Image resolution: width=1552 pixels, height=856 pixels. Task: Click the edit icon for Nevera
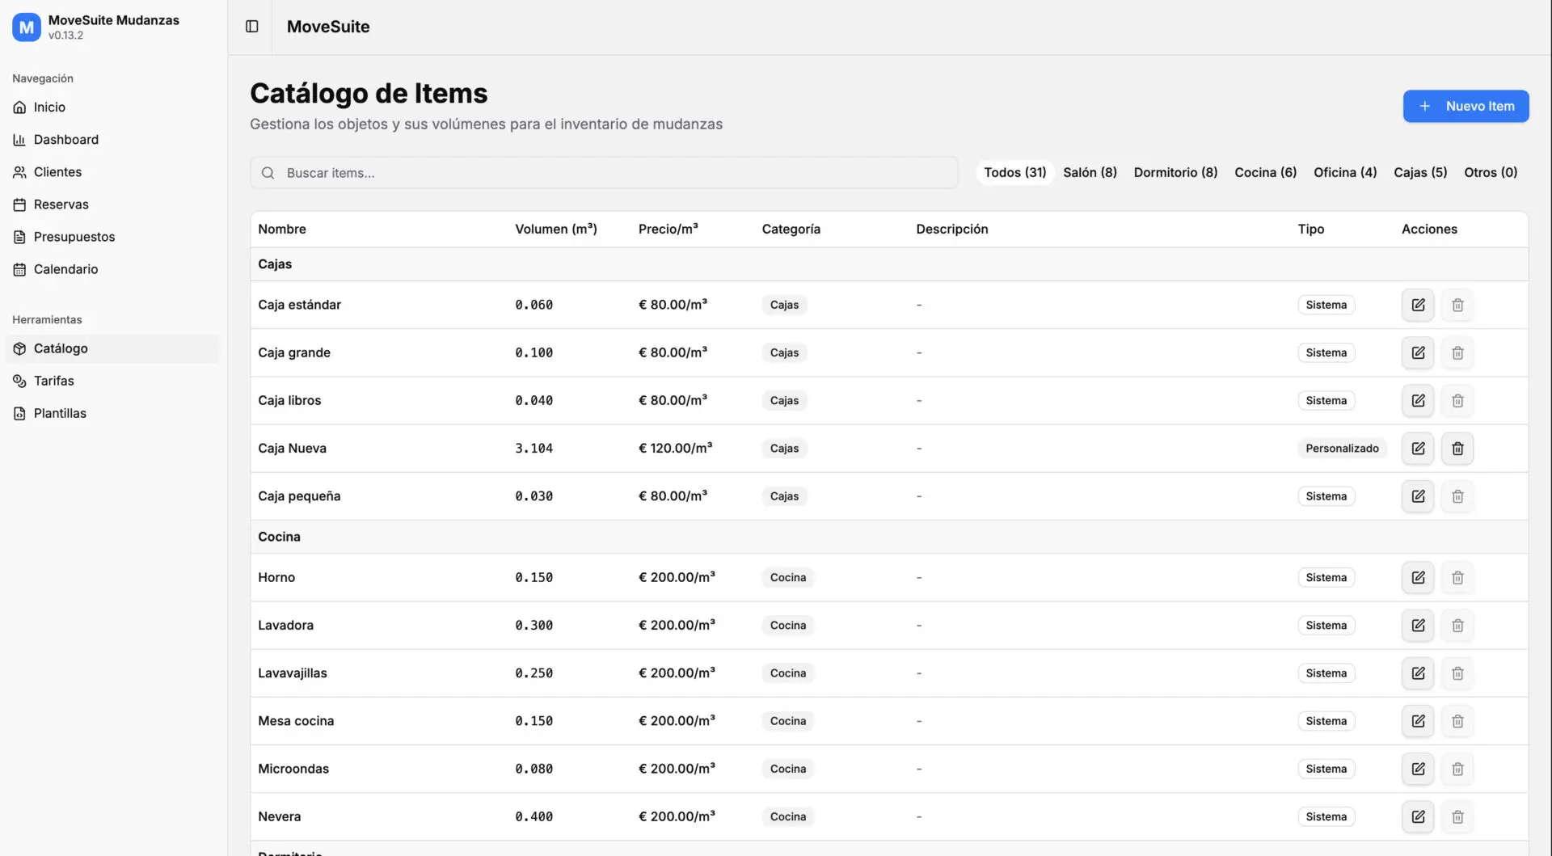click(1418, 816)
